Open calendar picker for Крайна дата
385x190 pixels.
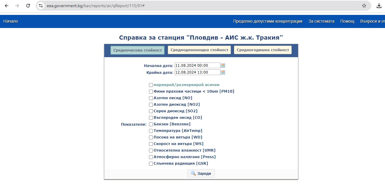223,72
